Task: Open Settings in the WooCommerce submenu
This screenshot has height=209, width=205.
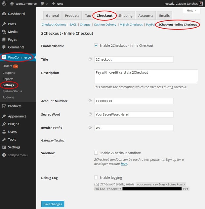Action: click(8, 85)
